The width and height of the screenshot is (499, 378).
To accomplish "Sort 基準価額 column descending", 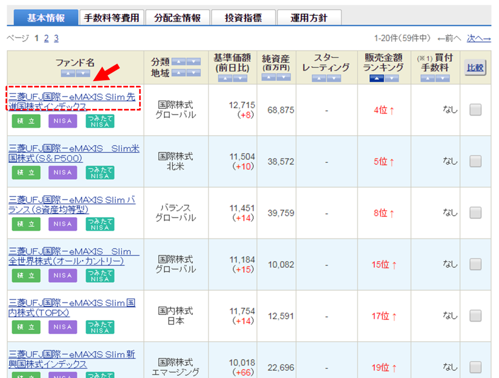I will (240, 78).
